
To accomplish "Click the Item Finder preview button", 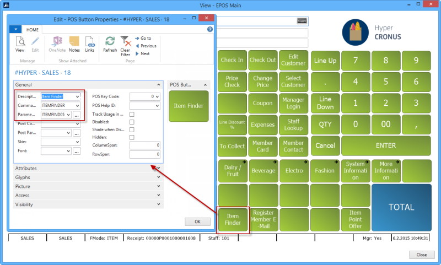I will (189, 106).
